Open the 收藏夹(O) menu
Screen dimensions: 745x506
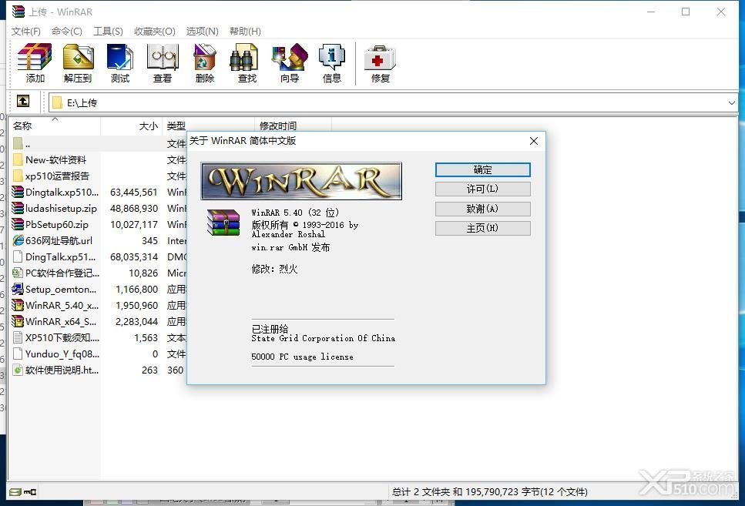point(154,32)
